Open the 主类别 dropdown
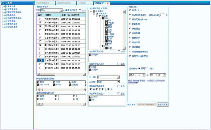Viewport: 211px width, 130px height. [118, 82]
